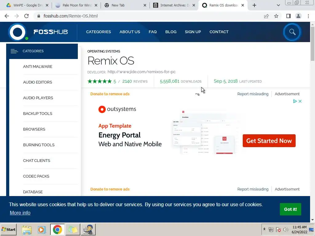Click the 5,558,081 downloads count

(x=169, y=81)
